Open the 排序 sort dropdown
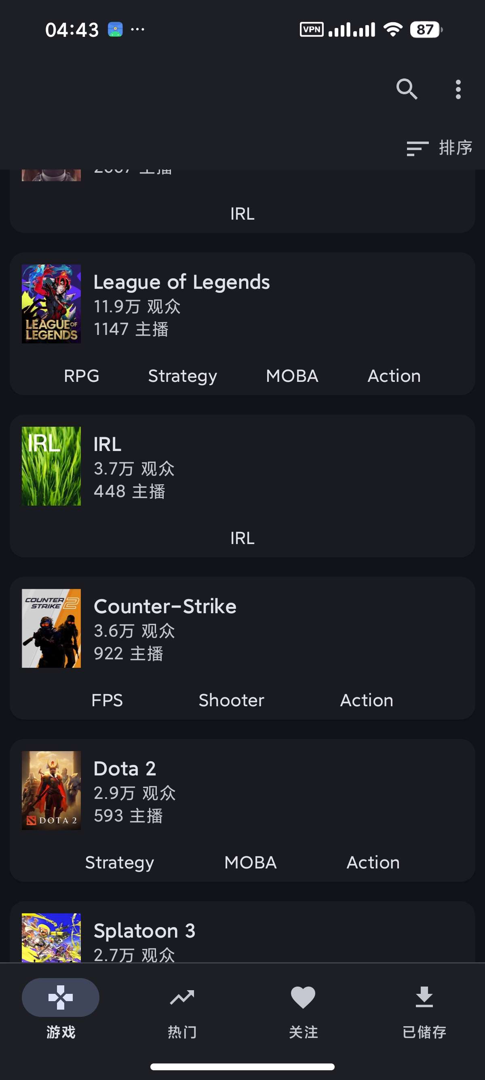 439,148
